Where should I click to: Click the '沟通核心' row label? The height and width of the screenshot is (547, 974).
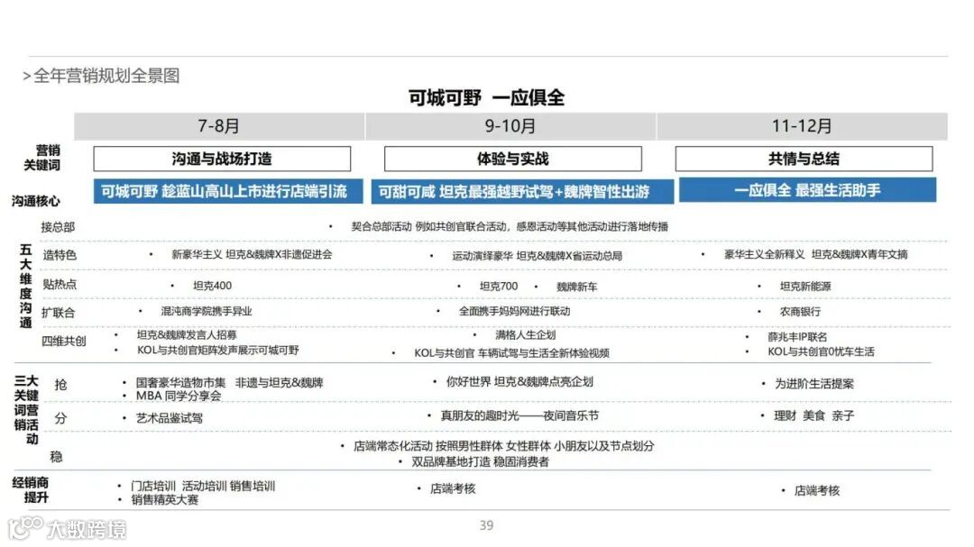coord(36,201)
